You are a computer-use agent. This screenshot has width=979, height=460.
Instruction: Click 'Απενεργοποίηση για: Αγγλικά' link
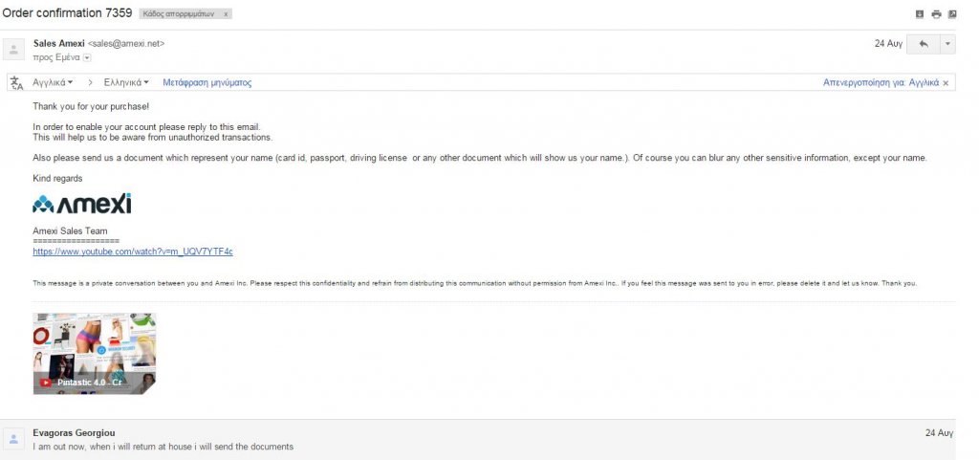pos(881,83)
